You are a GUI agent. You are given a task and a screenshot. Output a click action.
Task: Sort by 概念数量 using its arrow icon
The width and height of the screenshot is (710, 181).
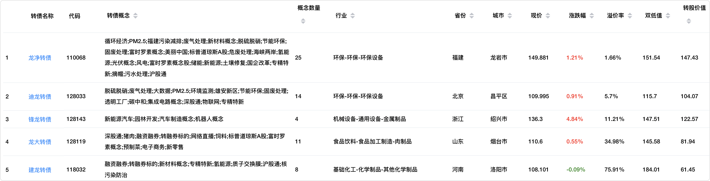(303, 21)
